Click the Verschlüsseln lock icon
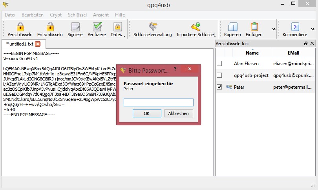The height and width of the screenshot is (190, 318). pos(20,27)
